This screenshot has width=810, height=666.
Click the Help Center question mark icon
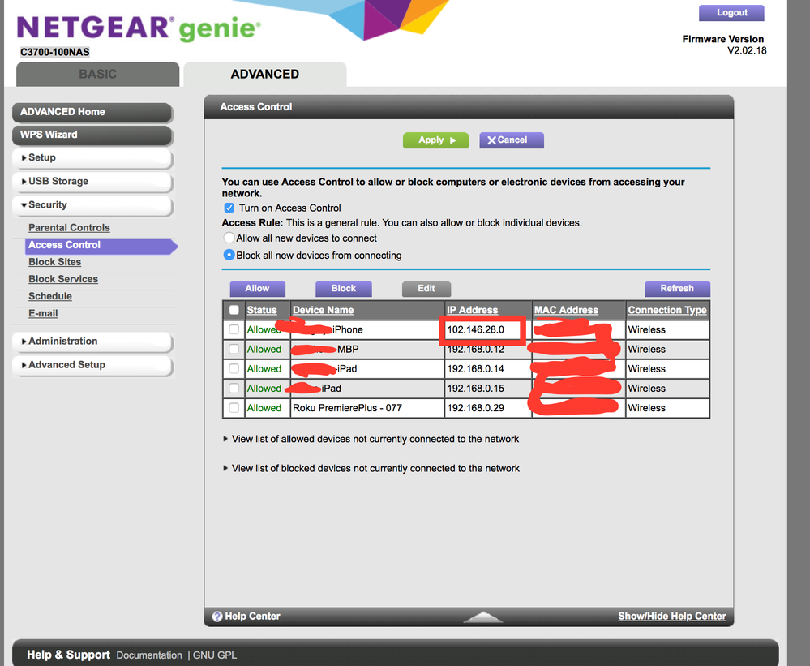(x=217, y=617)
